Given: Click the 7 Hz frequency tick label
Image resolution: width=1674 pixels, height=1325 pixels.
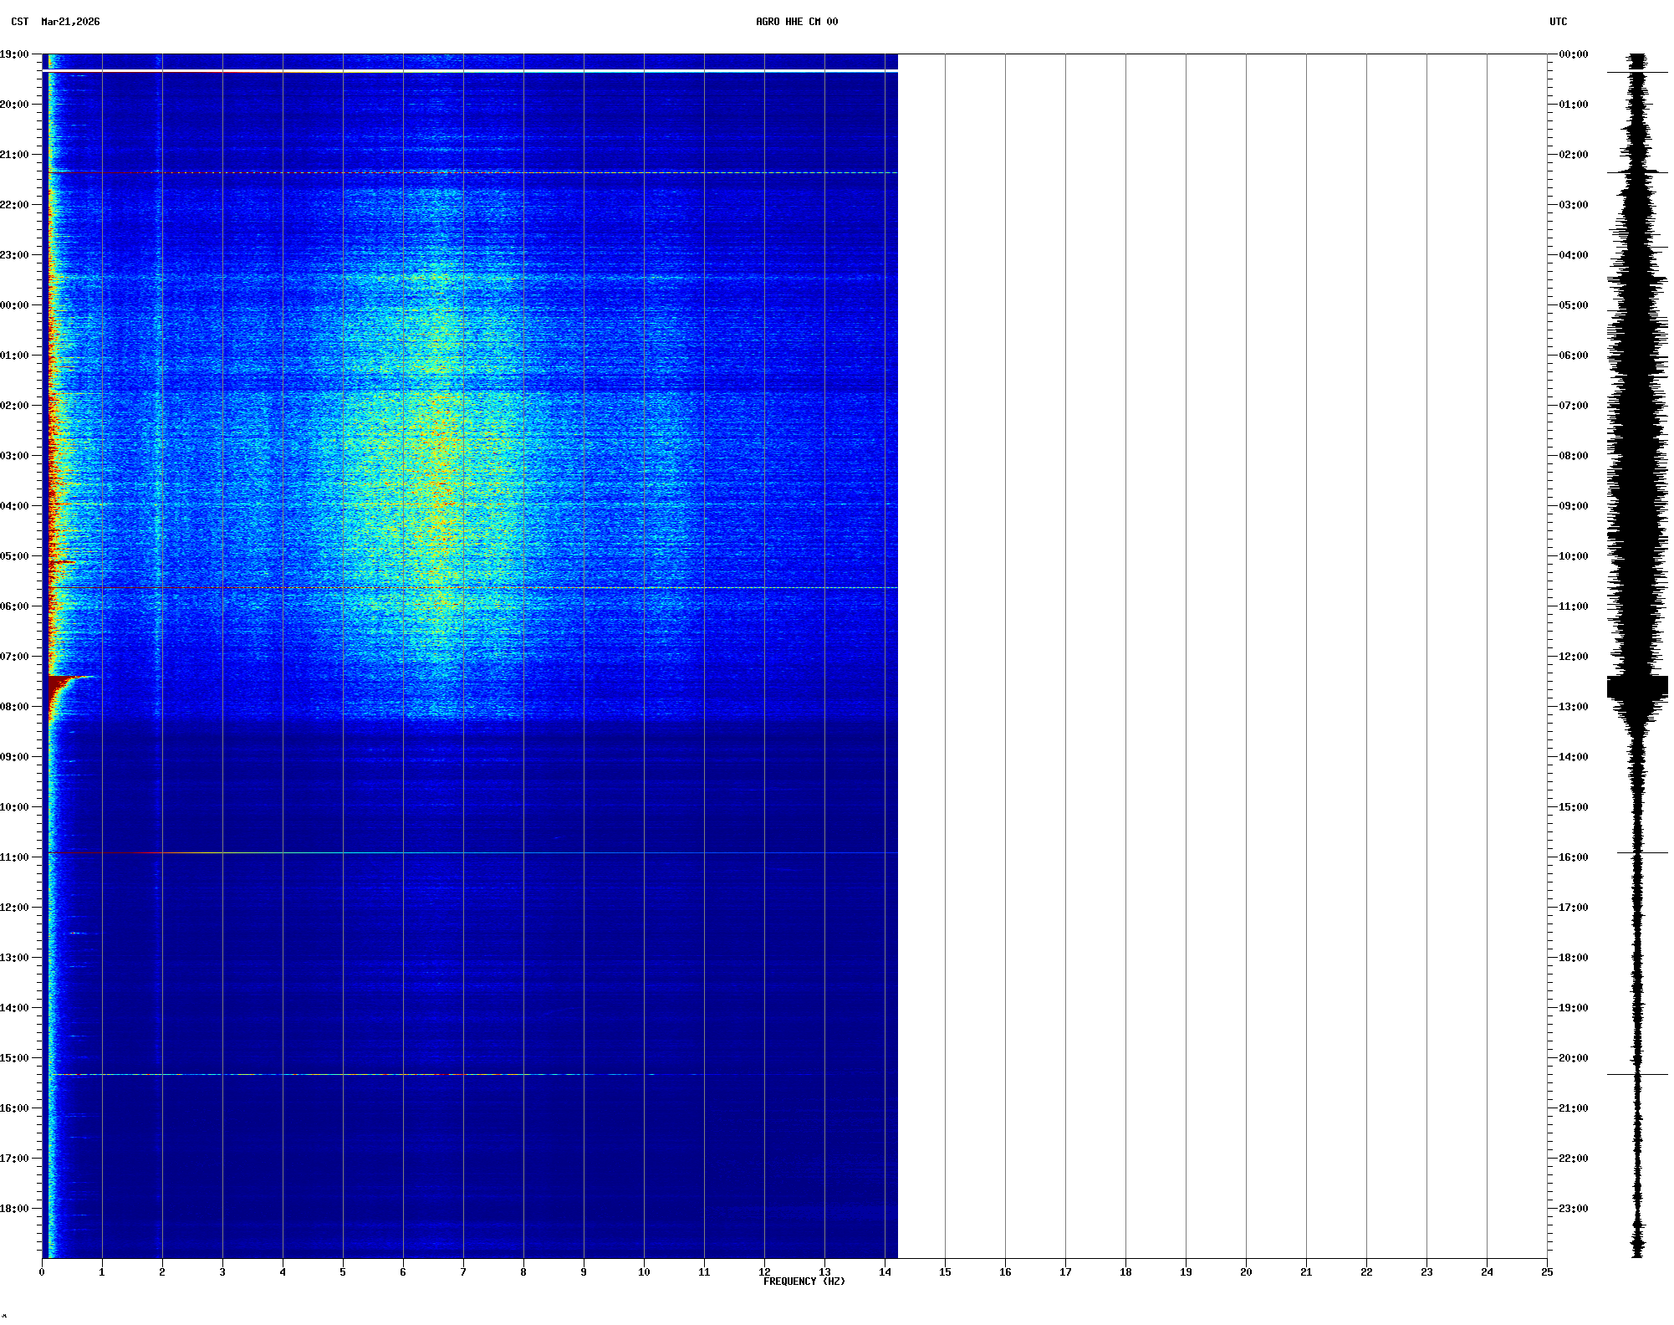Looking at the screenshot, I should click(463, 1272).
